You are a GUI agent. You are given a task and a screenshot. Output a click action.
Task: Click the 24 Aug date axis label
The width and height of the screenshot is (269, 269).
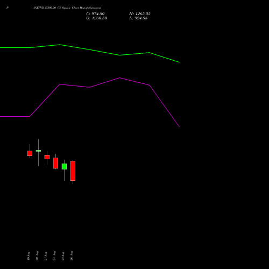point(54,256)
